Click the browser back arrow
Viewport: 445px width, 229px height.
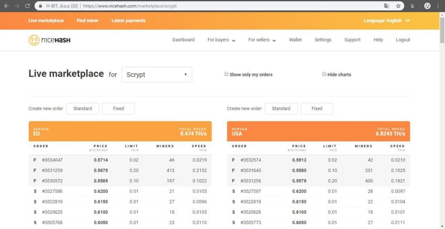[x=6, y=6]
